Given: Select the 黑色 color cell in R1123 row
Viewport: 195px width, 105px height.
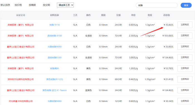Looking at the screenshot, I should point(88,79).
